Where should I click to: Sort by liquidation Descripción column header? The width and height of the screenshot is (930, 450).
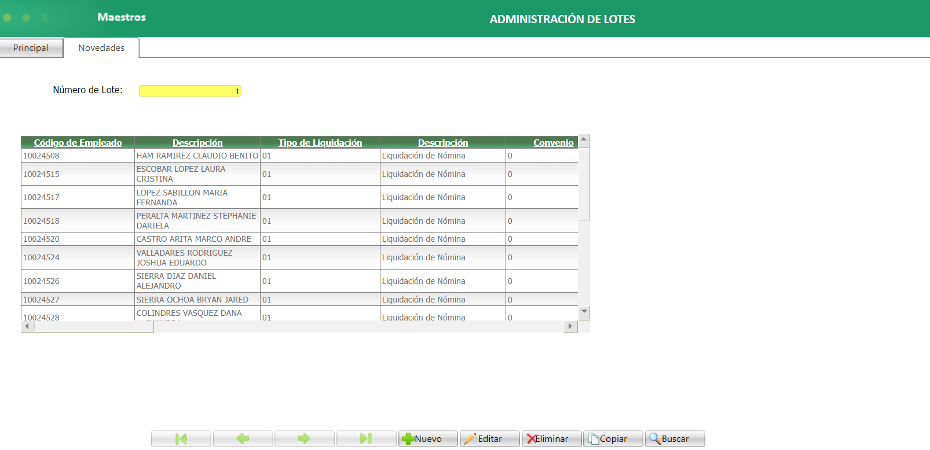[443, 142]
